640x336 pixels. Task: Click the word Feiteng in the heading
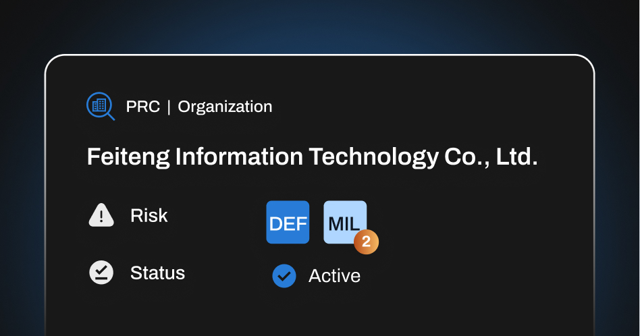click(x=128, y=157)
